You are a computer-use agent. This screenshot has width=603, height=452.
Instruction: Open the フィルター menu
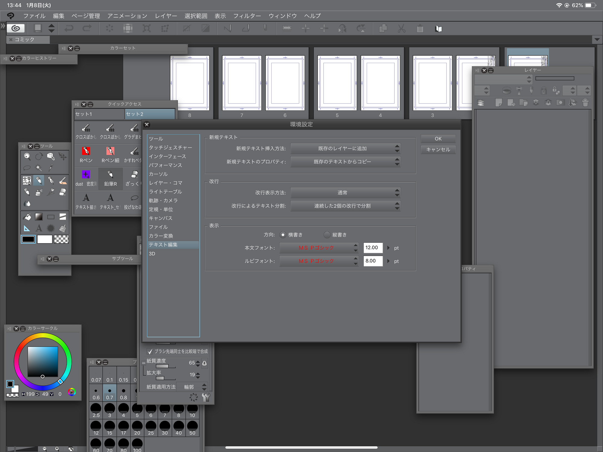tap(247, 16)
